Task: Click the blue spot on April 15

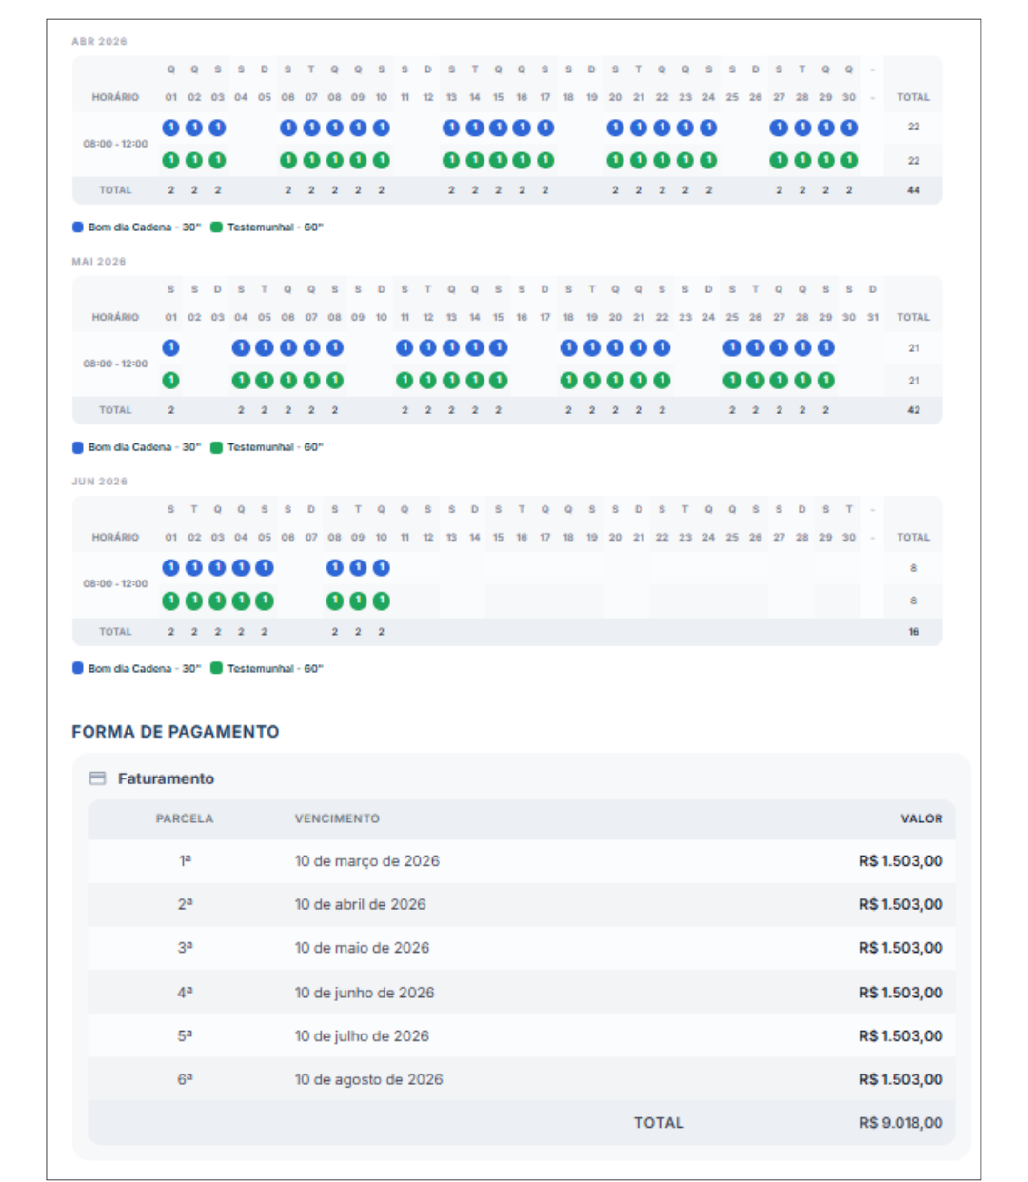Action: tap(499, 128)
